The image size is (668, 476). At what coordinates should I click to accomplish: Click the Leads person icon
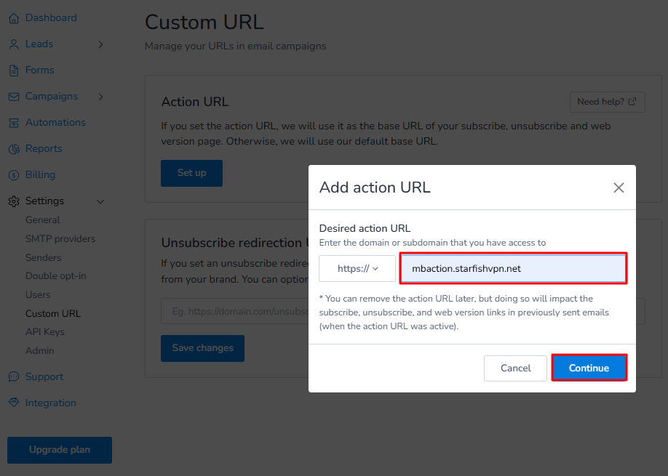(x=14, y=44)
